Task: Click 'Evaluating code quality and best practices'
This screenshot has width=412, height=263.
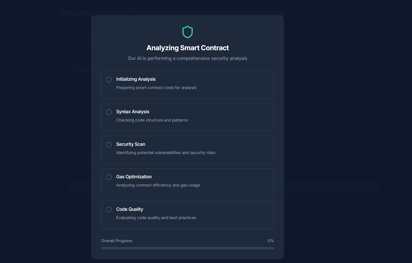Action: click(156, 218)
